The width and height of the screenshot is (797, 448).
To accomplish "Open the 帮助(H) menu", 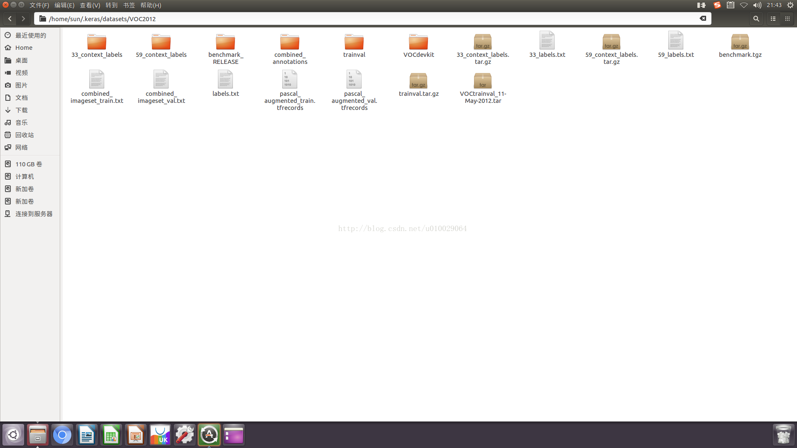I will pos(151,5).
